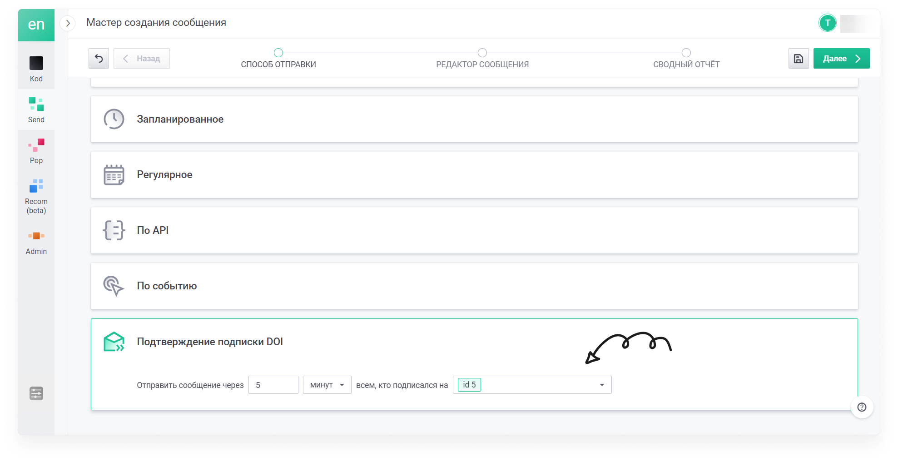Image resolution: width=898 pixels, height=462 pixels.
Task: Open the settings sliders icon in sidebar
Action: tap(36, 393)
